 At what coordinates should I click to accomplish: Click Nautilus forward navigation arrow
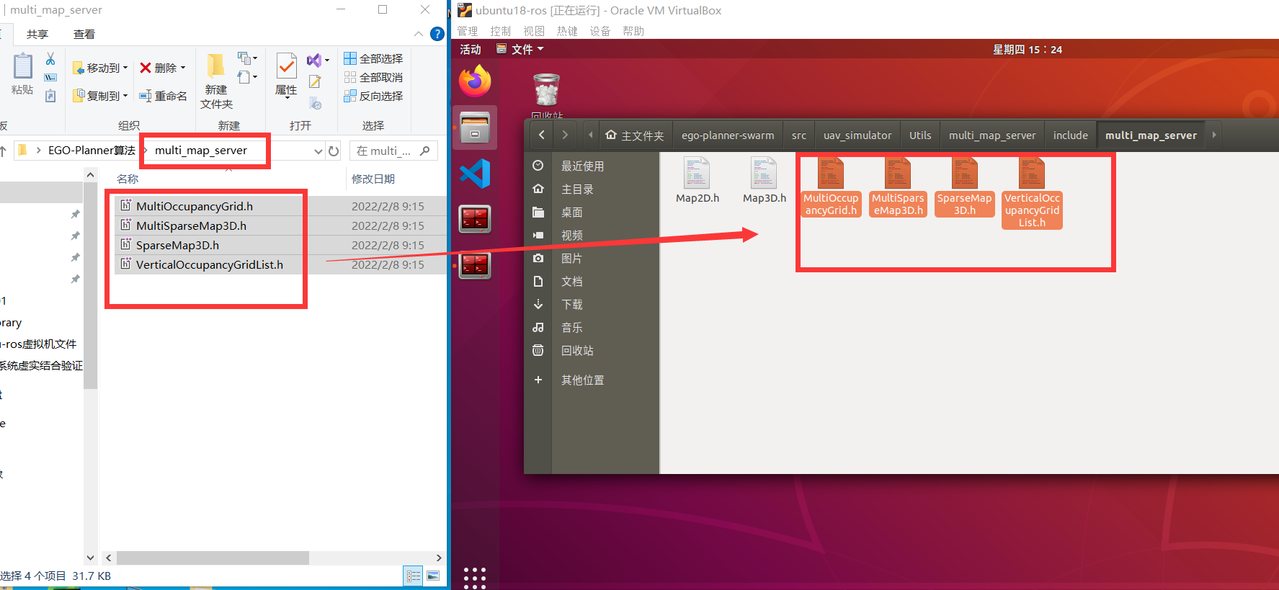click(x=565, y=135)
